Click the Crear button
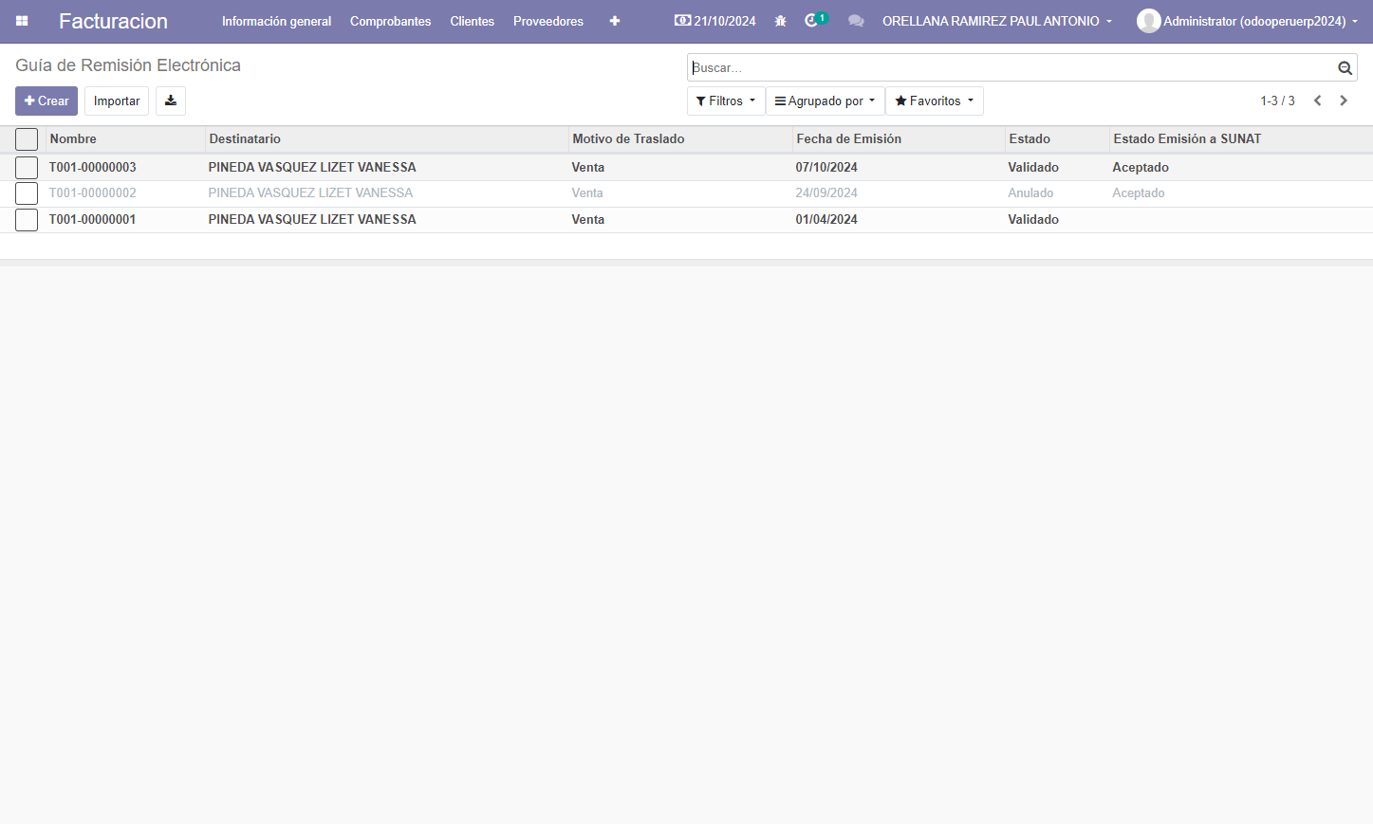The image size is (1373, 824). pyautogui.click(x=46, y=101)
